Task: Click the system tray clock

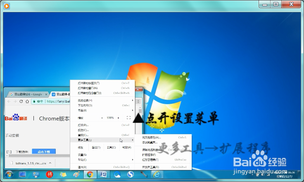Action: click(x=285, y=175)
